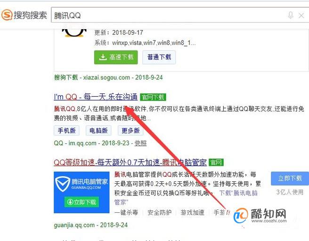Select the 手机版 version tab
309x241 pixels.
click(x=66, y=131)
